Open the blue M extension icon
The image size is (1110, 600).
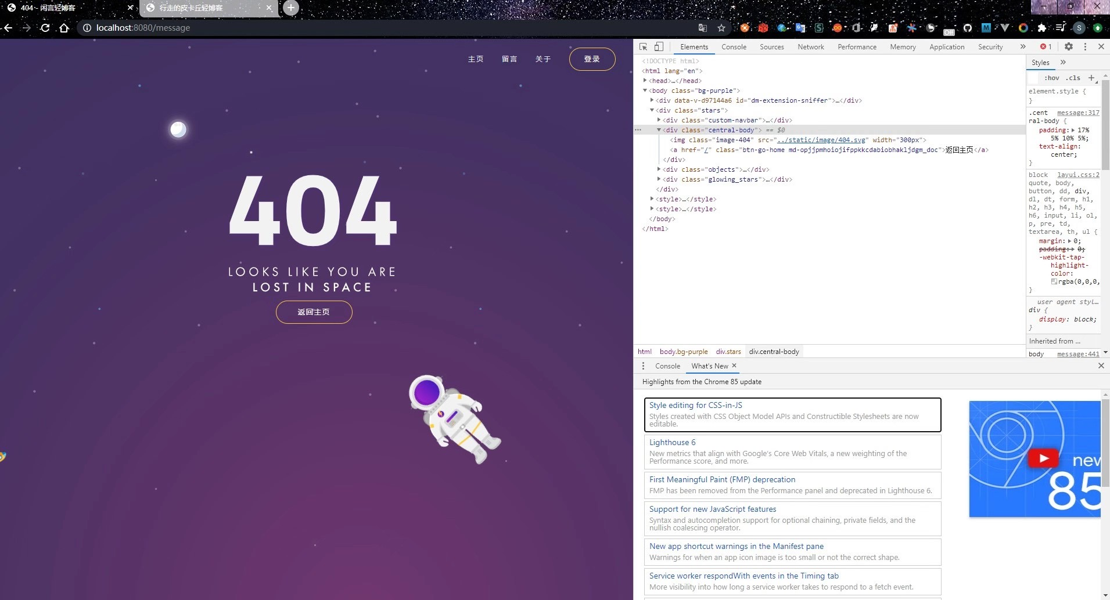[x=986, y=28]
